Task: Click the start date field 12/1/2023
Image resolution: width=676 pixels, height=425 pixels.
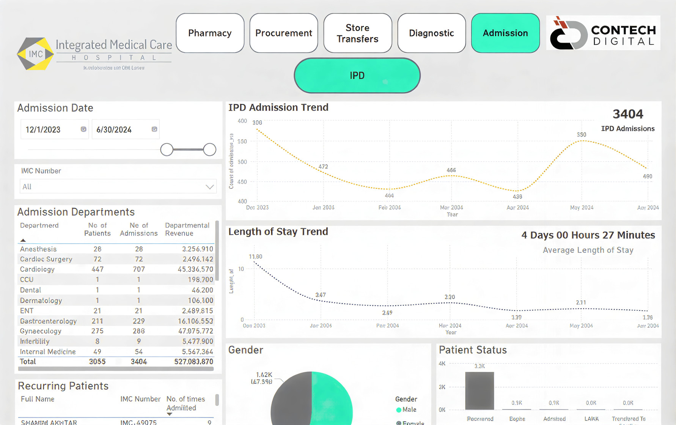Action: (x=49, y=130)
